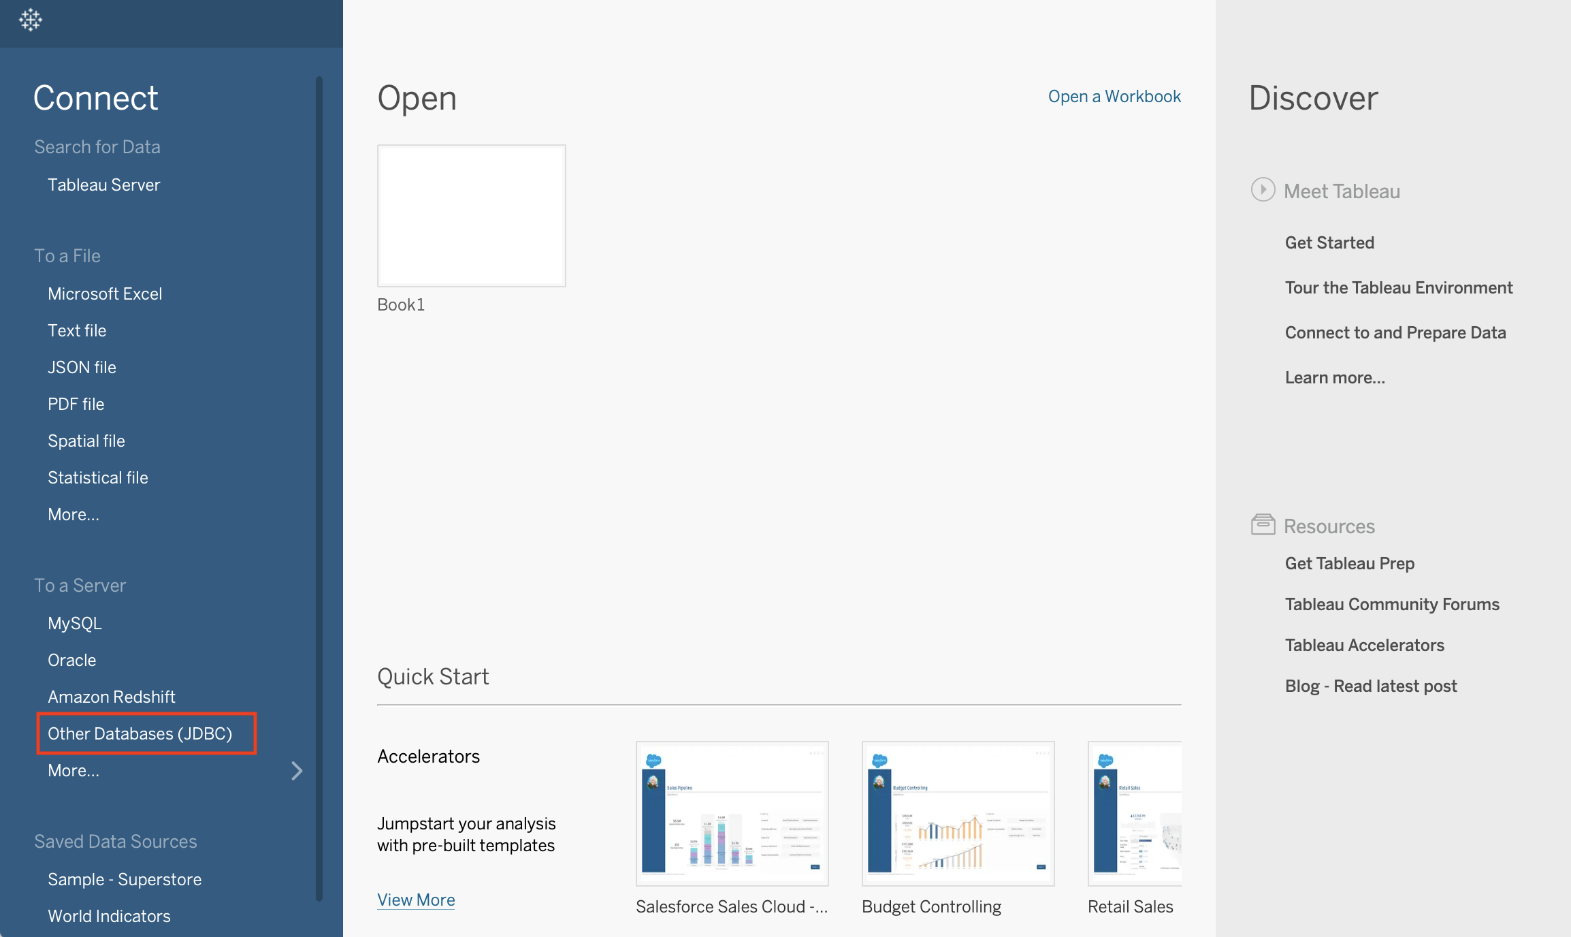Viewport: 1571px width, 937px height.
Task: Open Sample - Superstore saved data source
Action: click(x=125, y=879)
